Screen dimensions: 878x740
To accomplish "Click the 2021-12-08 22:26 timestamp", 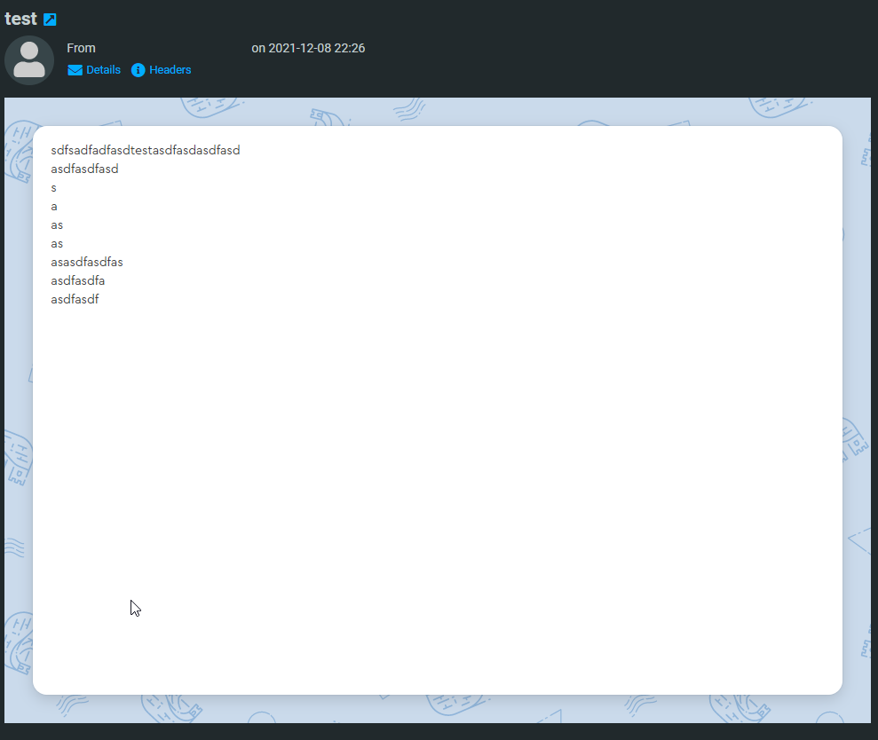I will point(308,48).
